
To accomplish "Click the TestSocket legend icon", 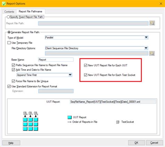I will 118,122.
